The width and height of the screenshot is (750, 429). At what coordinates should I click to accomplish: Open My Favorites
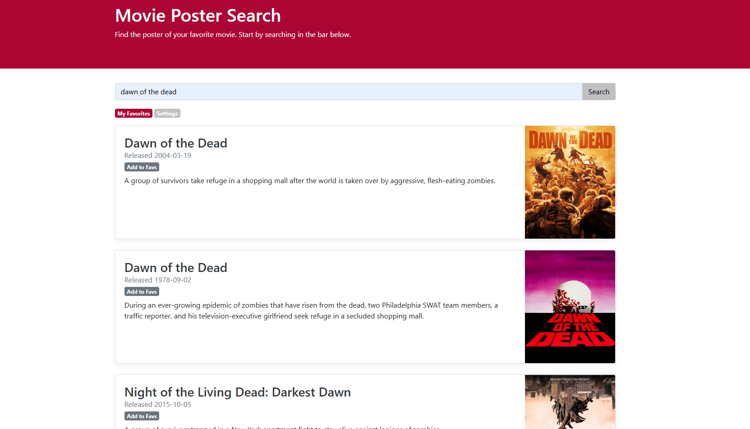click(x=133, y=114)
